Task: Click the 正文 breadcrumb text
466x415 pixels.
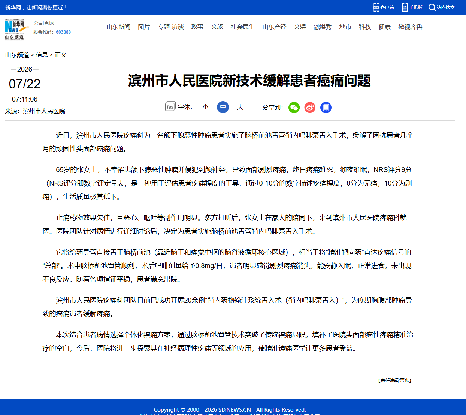Action: tap(61, 55)
